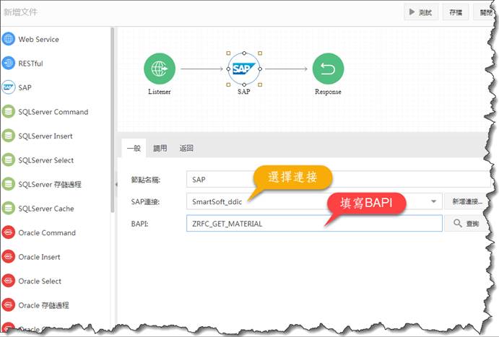Click in the 節點名稱 input field
Viewport: 499px width, 337px height.
coord(338,179)
